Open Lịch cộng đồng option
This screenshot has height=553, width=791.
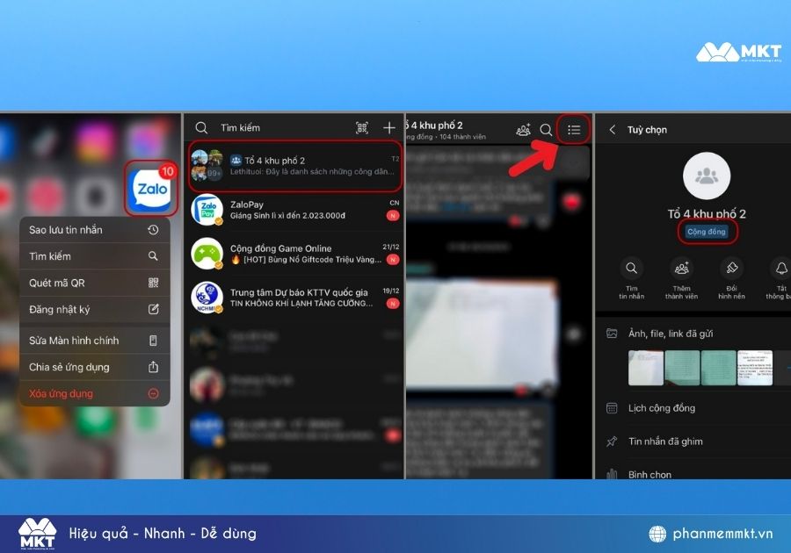click(661, 408)
